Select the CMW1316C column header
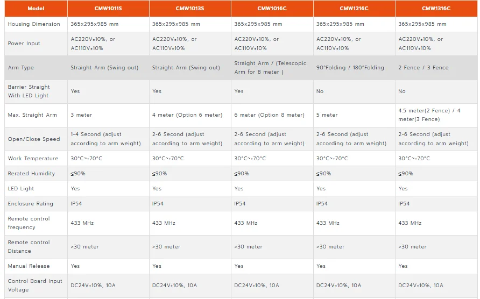 pyautogui.click(x=436, y=8)
